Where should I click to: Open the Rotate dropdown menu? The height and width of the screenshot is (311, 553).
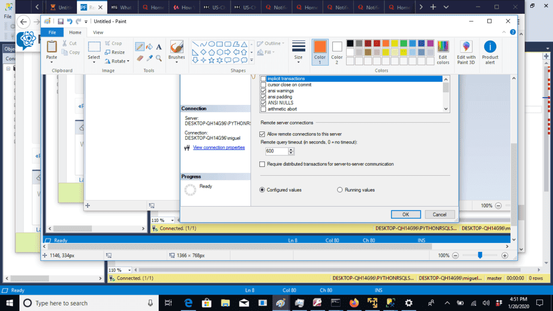pos(120,61)
